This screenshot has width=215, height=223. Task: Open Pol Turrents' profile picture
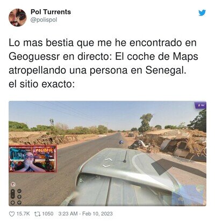(18, 17)
